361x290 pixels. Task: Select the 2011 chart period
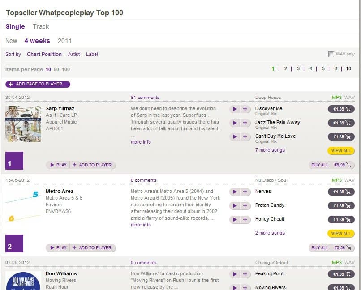[64, 41]
